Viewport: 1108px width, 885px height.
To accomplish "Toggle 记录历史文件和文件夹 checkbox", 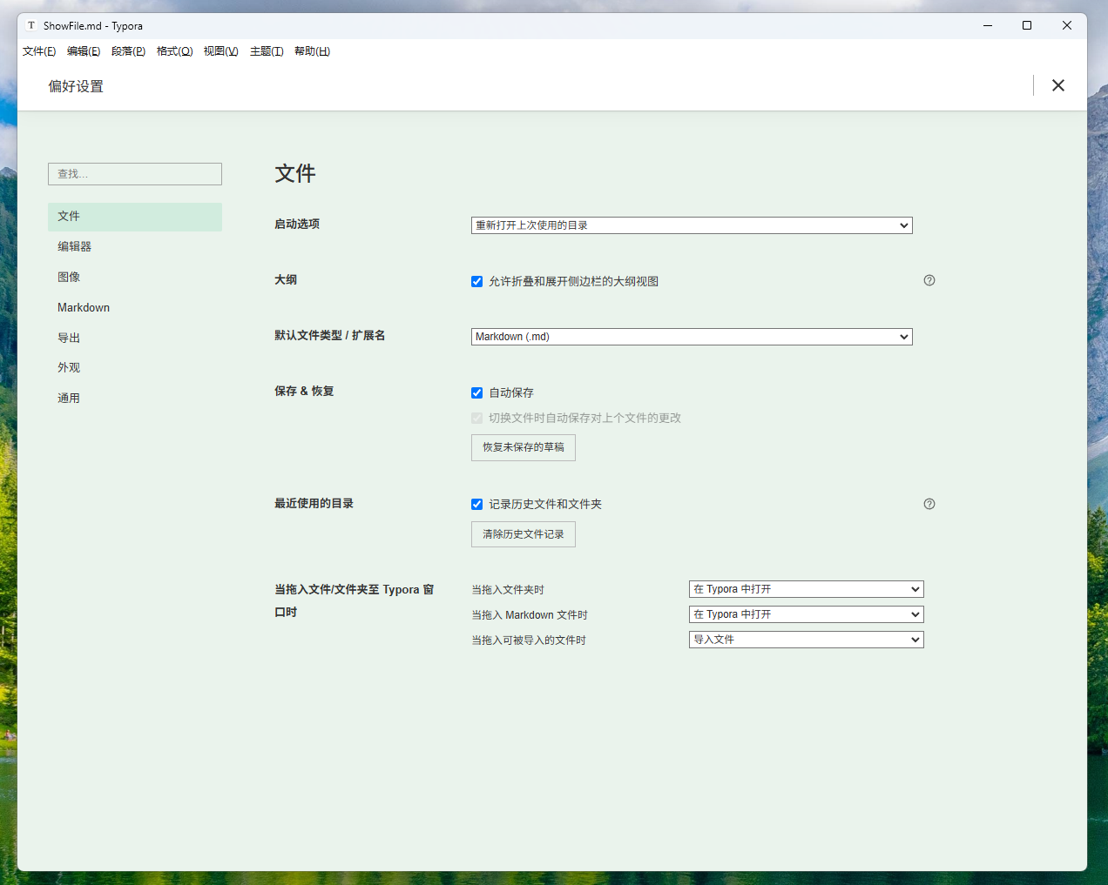I will 476,504.
